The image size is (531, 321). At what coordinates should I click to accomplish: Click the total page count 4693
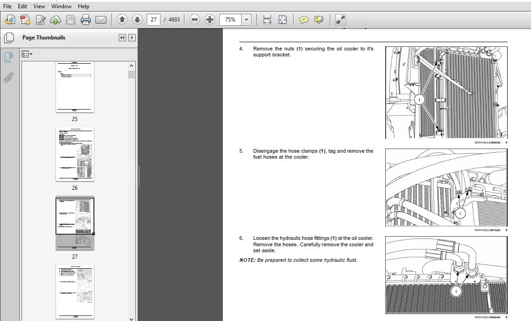[174, 20]
